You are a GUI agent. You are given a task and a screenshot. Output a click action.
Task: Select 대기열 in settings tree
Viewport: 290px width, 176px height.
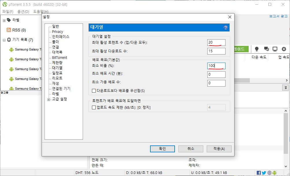[57, 68]
